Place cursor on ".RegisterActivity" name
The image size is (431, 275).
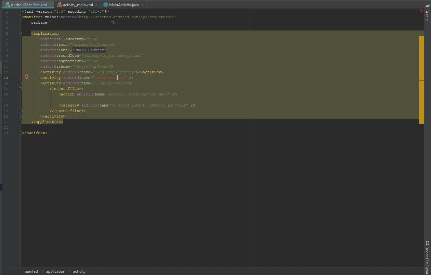pyautogui.click(x=114, y=72)
